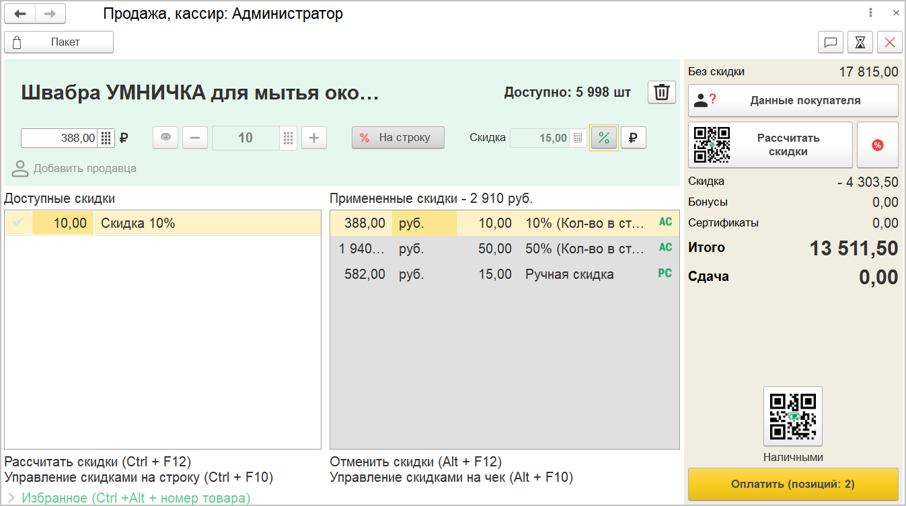
Task: Click the red percent discount button
Action: (878, 144)
